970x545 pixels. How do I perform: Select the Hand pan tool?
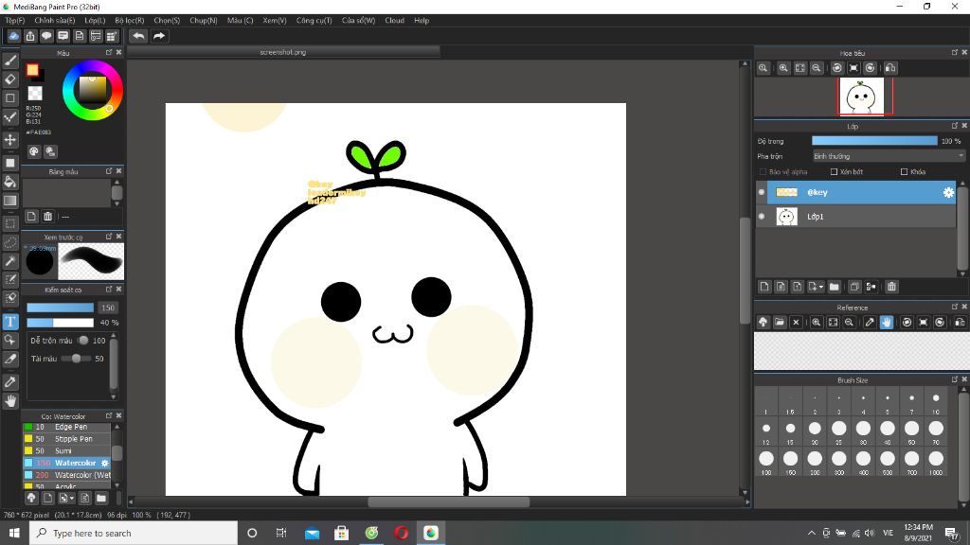[10, 401]
